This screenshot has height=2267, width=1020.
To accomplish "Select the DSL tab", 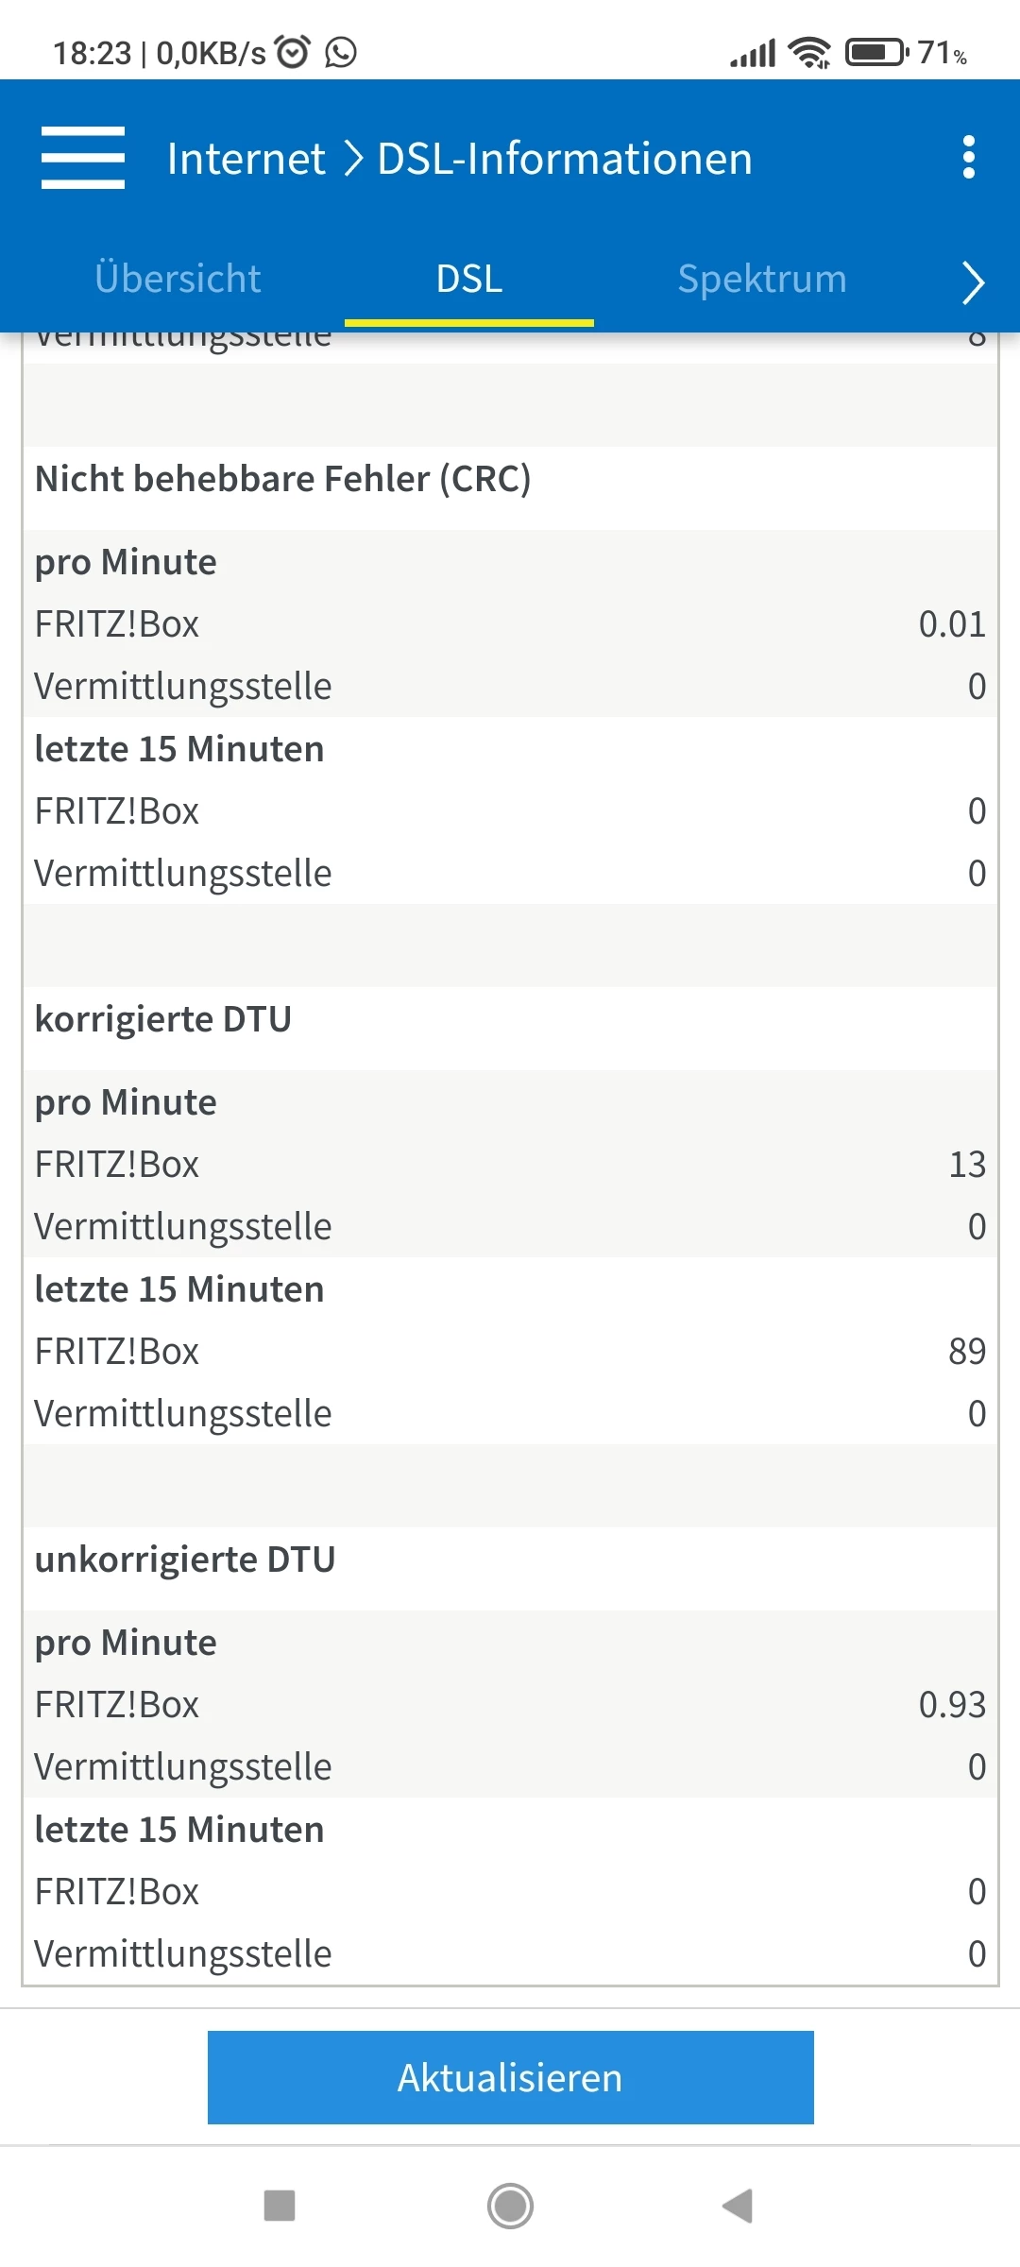I will 469,280.
